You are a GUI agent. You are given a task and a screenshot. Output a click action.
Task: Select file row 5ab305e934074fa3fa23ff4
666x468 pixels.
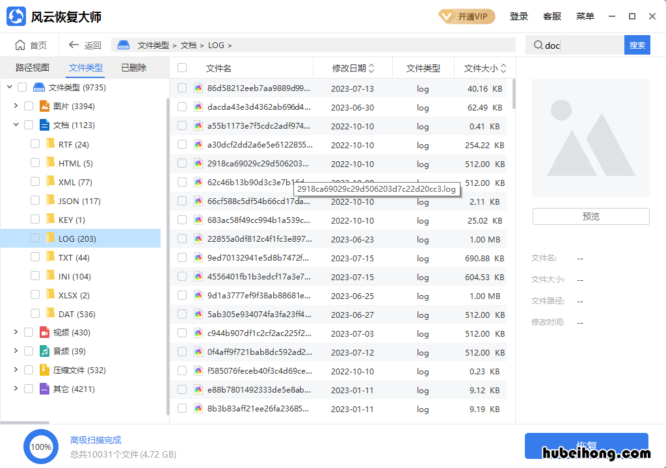pos(338,315)
